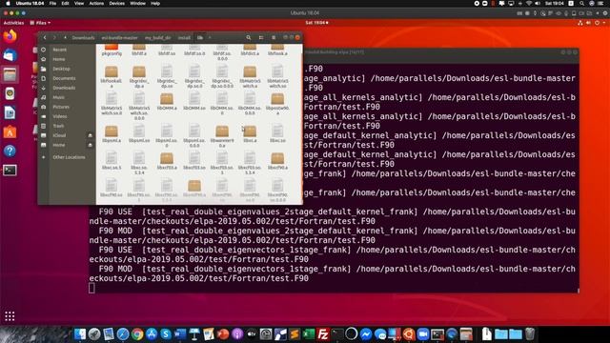Toggle list view in the Files toolbar
This screenshot has height=343, width=610.
click(261, 38)
